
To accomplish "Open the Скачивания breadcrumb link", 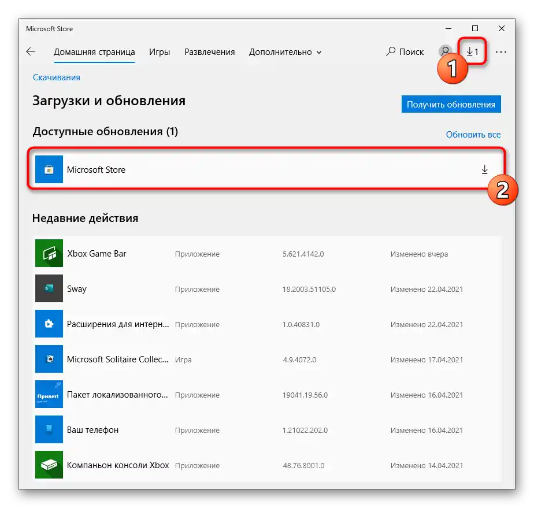I will point(57,77).
